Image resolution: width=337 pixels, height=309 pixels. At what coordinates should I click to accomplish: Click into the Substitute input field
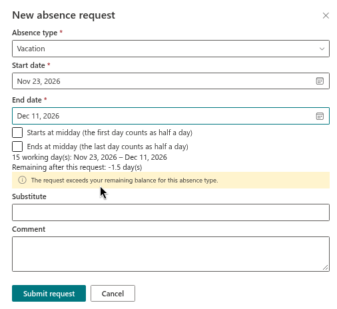(x=170, y=212)
